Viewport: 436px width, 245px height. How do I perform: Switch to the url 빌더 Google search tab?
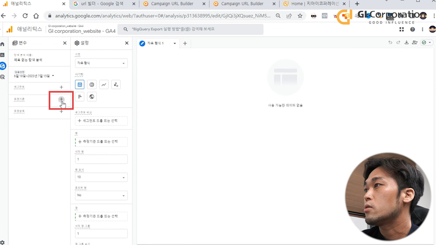click(x=102, y=4)
